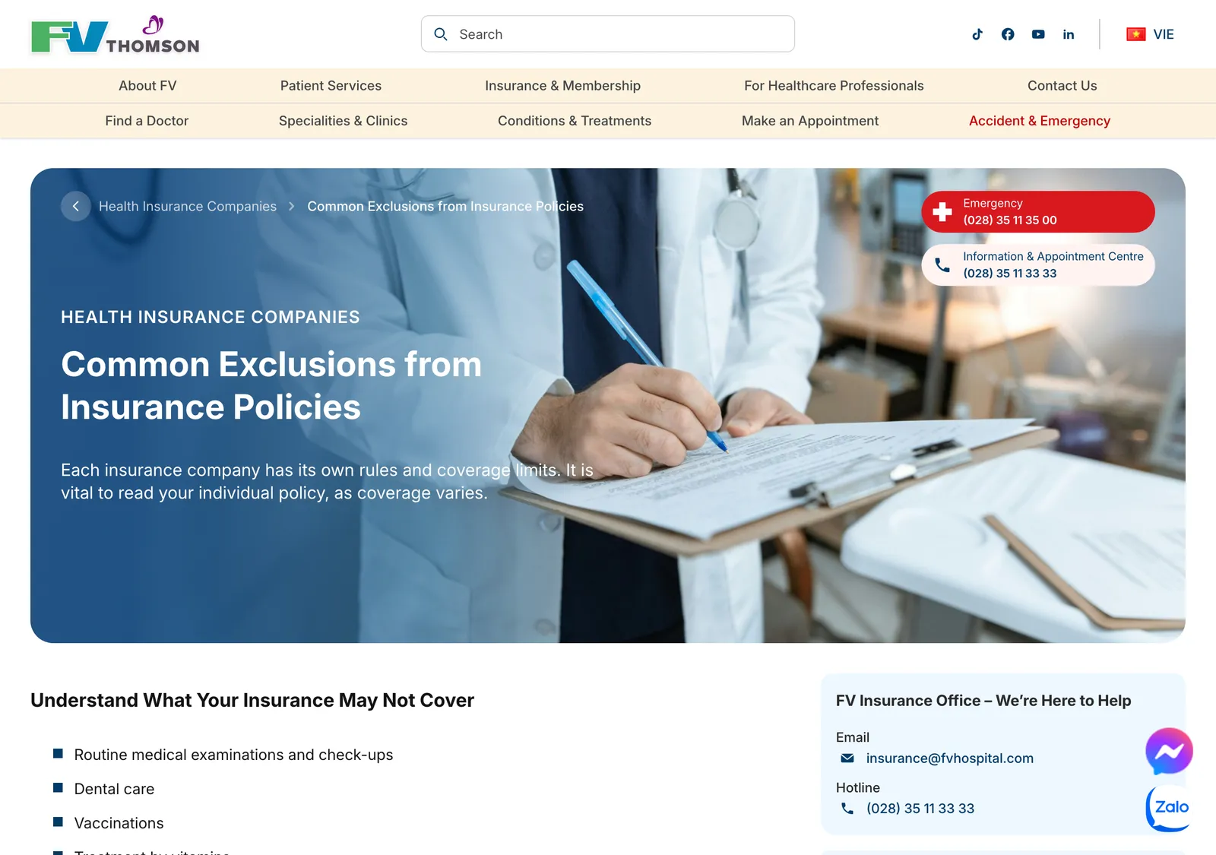Click the breadcrumb back arrow
Viewport: 1216px width, 855px height.
click(76, 206)
